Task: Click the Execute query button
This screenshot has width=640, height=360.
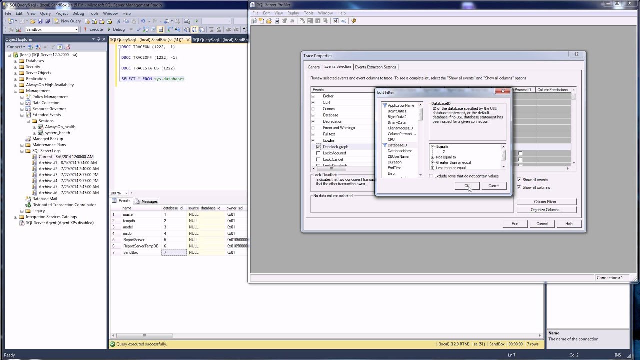Action: [93, 29]
